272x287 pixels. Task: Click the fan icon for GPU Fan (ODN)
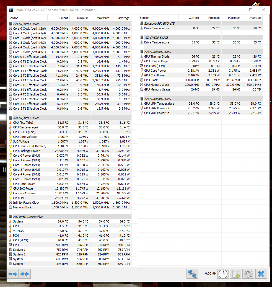point(141,66)
